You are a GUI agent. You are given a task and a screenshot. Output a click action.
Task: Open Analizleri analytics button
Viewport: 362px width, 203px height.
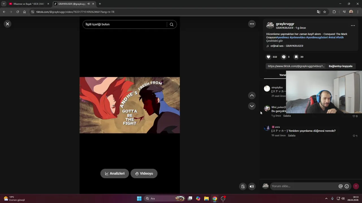tap(115, 173)
